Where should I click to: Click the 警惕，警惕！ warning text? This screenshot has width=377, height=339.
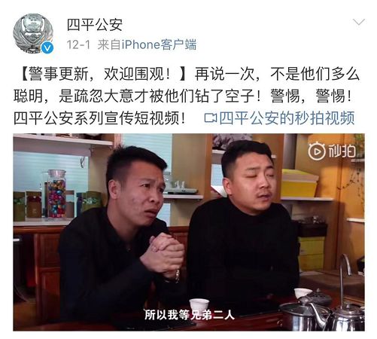[311, 96]
